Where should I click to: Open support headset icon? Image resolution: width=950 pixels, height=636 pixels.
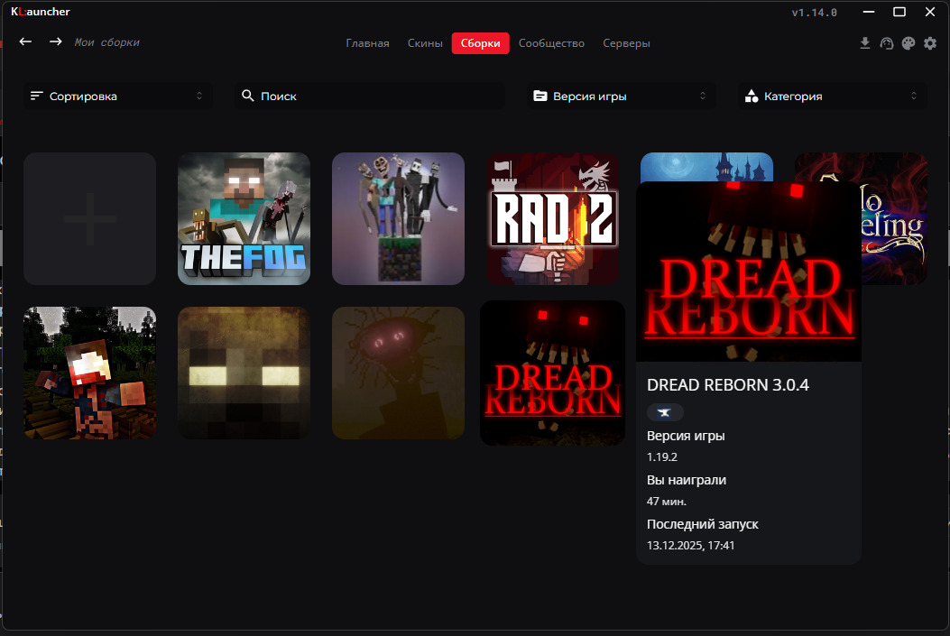pyautogui.click(x=886, y=43)
